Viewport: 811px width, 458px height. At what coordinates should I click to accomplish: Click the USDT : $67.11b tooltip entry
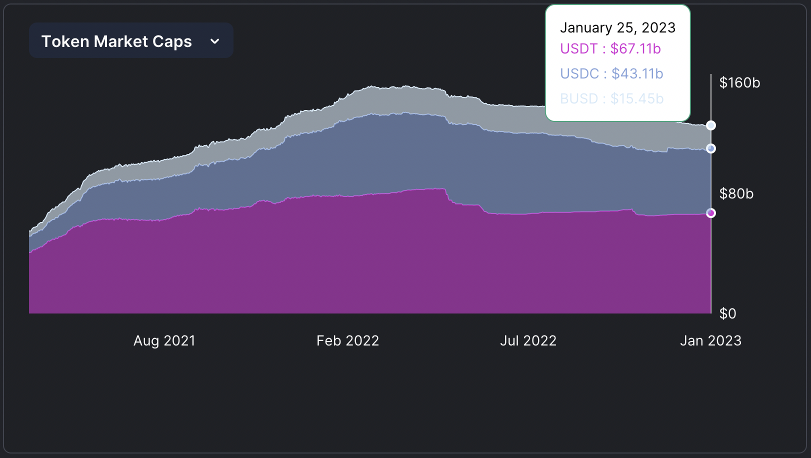[x=610, y=48]
